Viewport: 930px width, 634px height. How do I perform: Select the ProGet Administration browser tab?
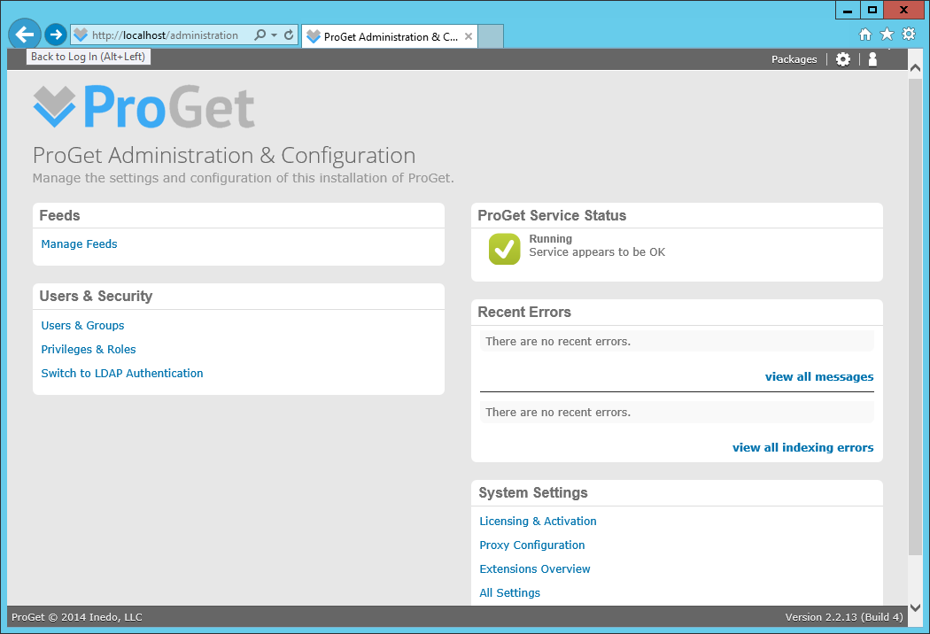coord(390,37)
